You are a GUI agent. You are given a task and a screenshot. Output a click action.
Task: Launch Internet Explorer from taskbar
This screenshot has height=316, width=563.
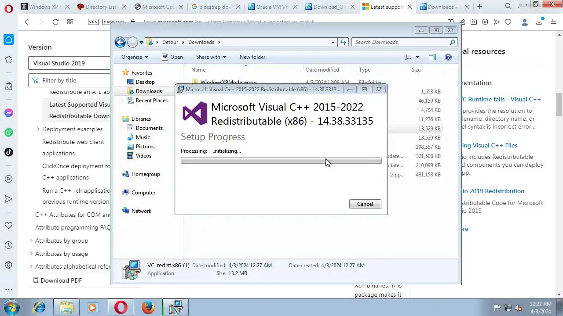[x=39, y=307]
